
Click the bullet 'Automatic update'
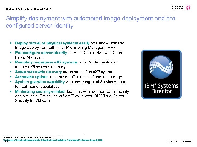(31, 77)
